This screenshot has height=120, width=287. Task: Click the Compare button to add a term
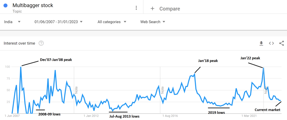pos(170,9)
